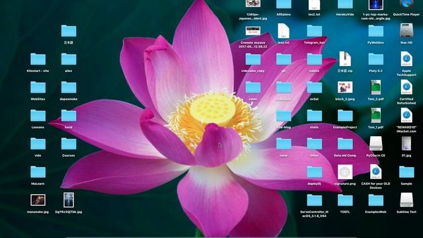Viewport: 423px width, 238px height.
Task: Select the 日本語 folder
Action: click(x=69, y=31)
